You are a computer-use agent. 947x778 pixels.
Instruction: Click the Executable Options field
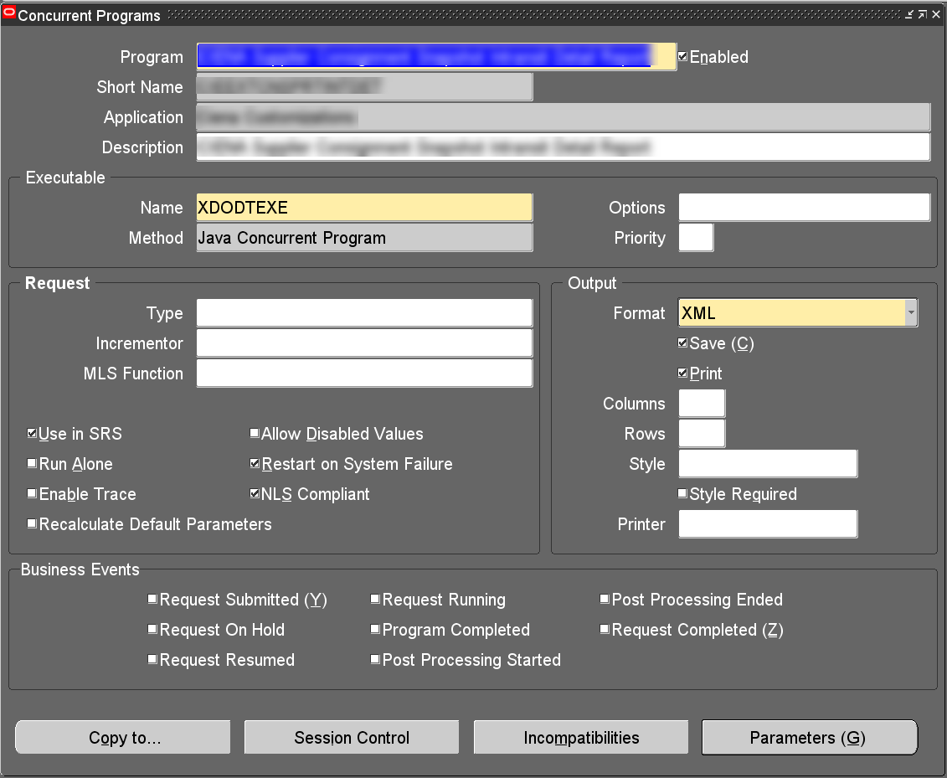(805, 207)
